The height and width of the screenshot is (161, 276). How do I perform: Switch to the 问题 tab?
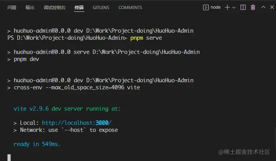12,7
